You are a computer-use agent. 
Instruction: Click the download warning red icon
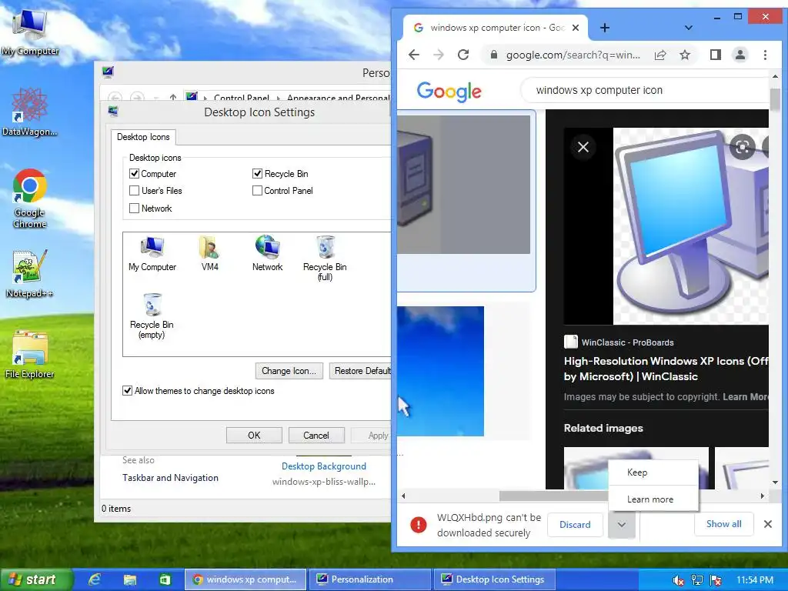[418, 525]
